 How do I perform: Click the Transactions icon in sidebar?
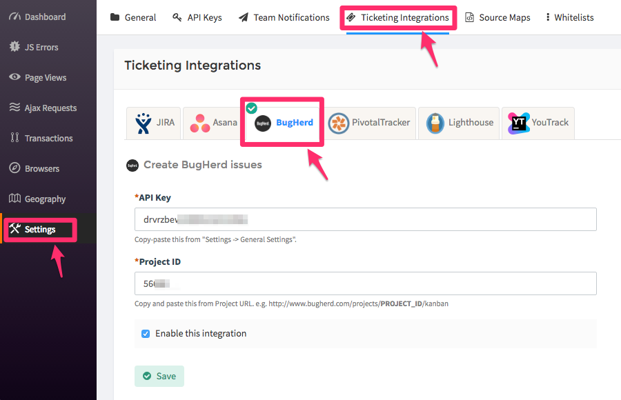point(14,137)
